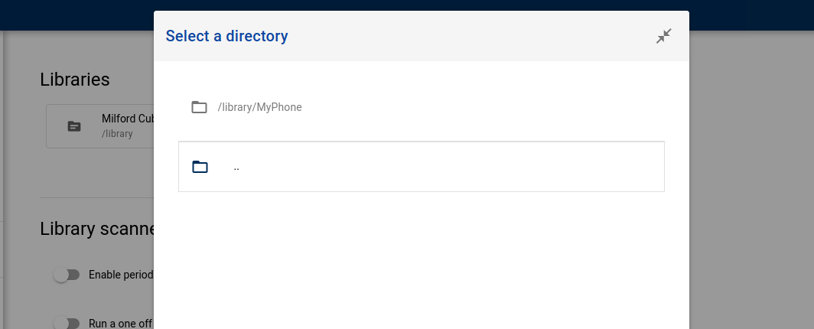Click the Enable period label text
This screenshot has height=329, width=814.
[x=121, y=275]
